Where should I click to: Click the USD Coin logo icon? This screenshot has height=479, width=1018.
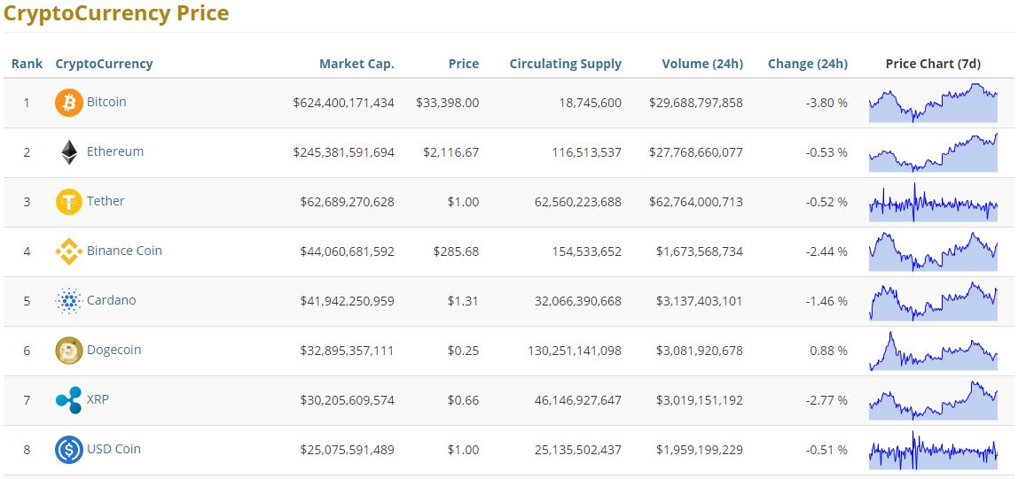[x=68, y=450]
